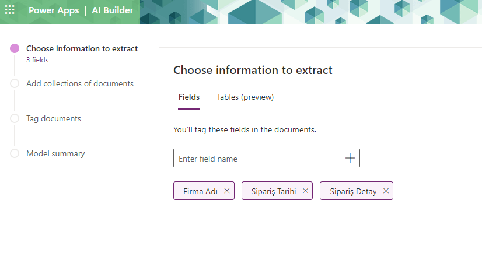
Task: Open the Model summary step
Action: 55,153
